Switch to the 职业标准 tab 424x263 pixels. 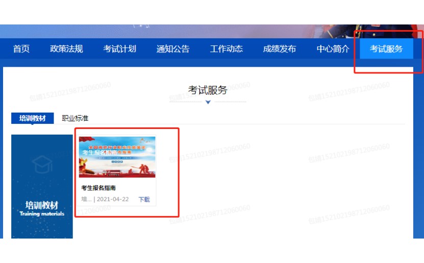pyautogui.click(x=75, y=118)
